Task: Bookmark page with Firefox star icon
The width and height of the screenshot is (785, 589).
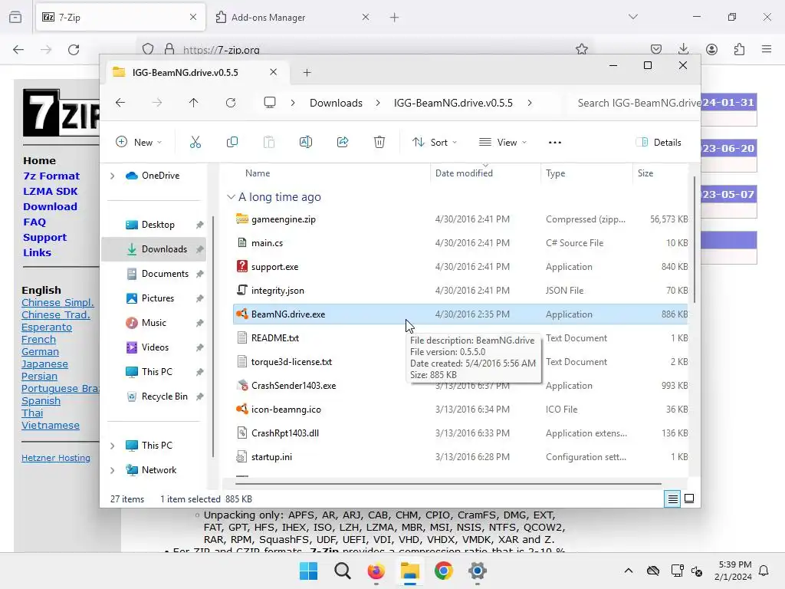Action: pyautogui.click(x=581, y=49)
